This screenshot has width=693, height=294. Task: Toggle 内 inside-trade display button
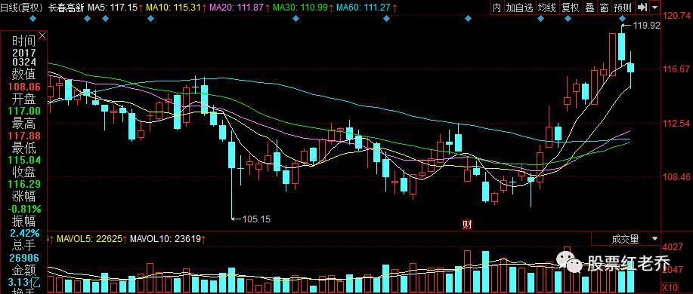[497, 8]
